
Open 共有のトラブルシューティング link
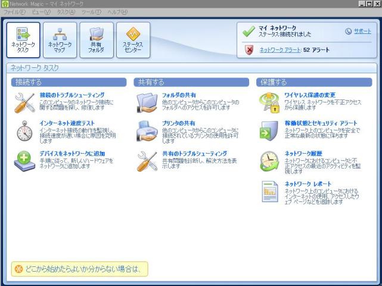[x=195, y=154]
